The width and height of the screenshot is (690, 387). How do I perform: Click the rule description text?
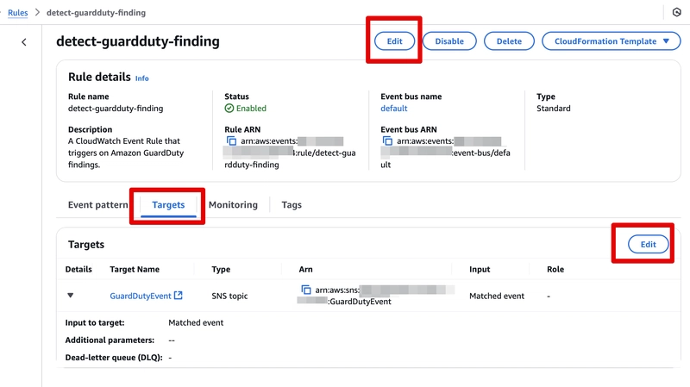[126, 153]
